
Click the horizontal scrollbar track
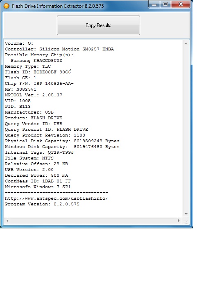[93, 221]
